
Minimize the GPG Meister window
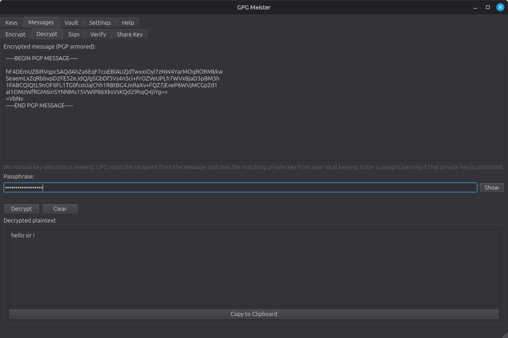click(x=475, y=7)
